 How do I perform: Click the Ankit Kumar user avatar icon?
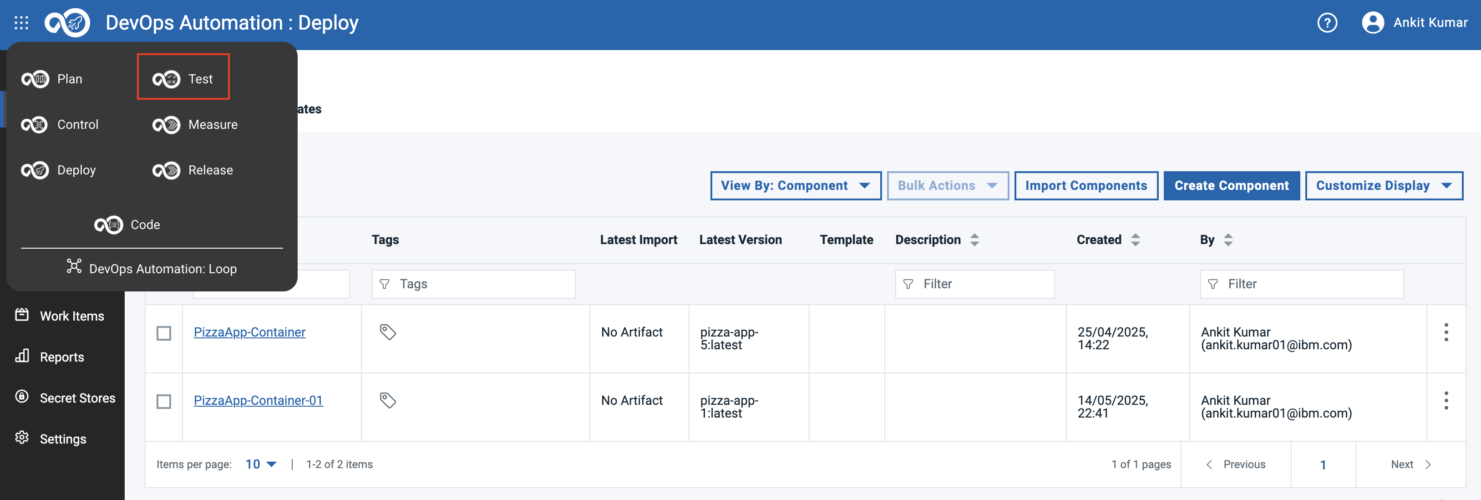pyautogui.click(x=1373, y=23)
